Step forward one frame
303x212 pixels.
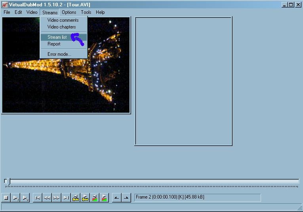[x=57, y=198]
